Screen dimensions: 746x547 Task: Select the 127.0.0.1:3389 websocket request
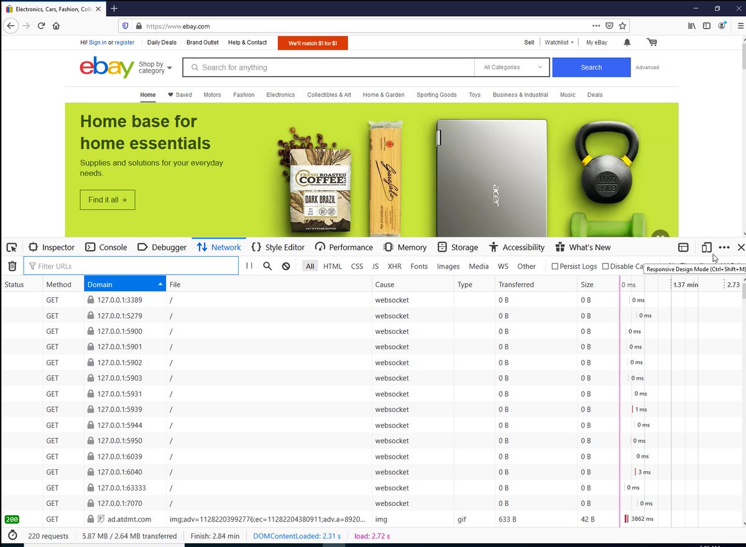click(x=373, y=300)
